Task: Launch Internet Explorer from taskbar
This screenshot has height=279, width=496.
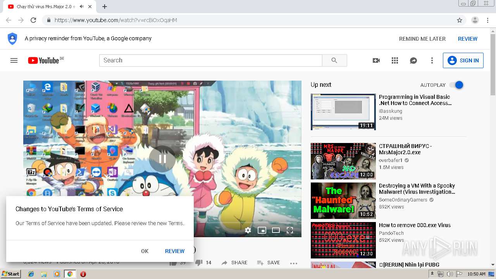Action: (x=31, y=274)
